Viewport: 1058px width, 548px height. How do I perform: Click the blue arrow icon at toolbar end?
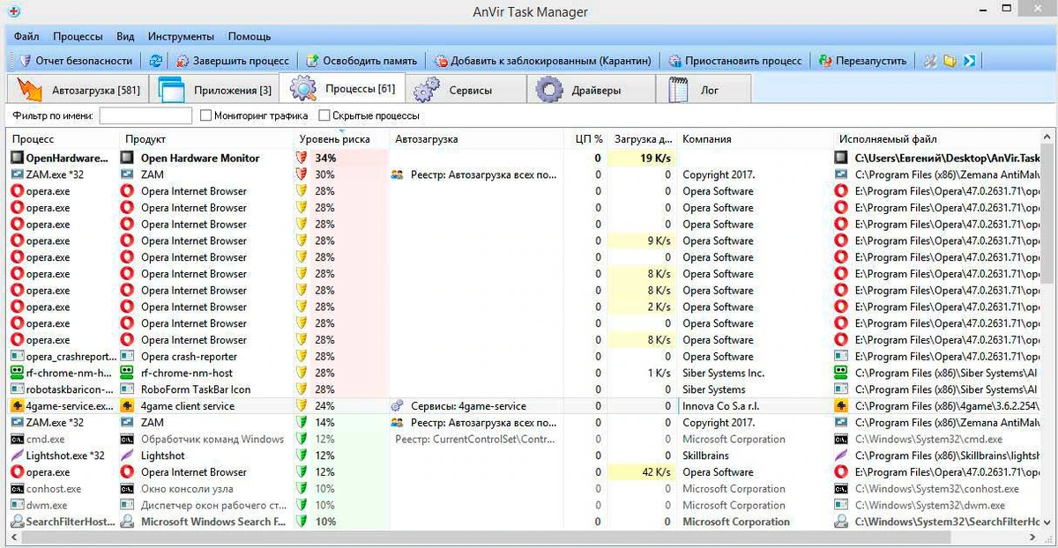pyautogui.click(x=969, y=61)
